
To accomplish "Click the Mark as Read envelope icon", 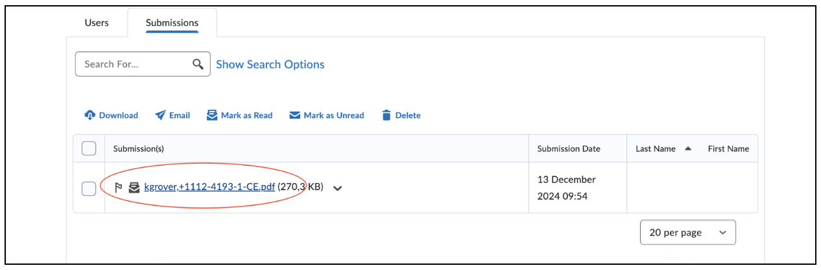I will coord(212,115).
